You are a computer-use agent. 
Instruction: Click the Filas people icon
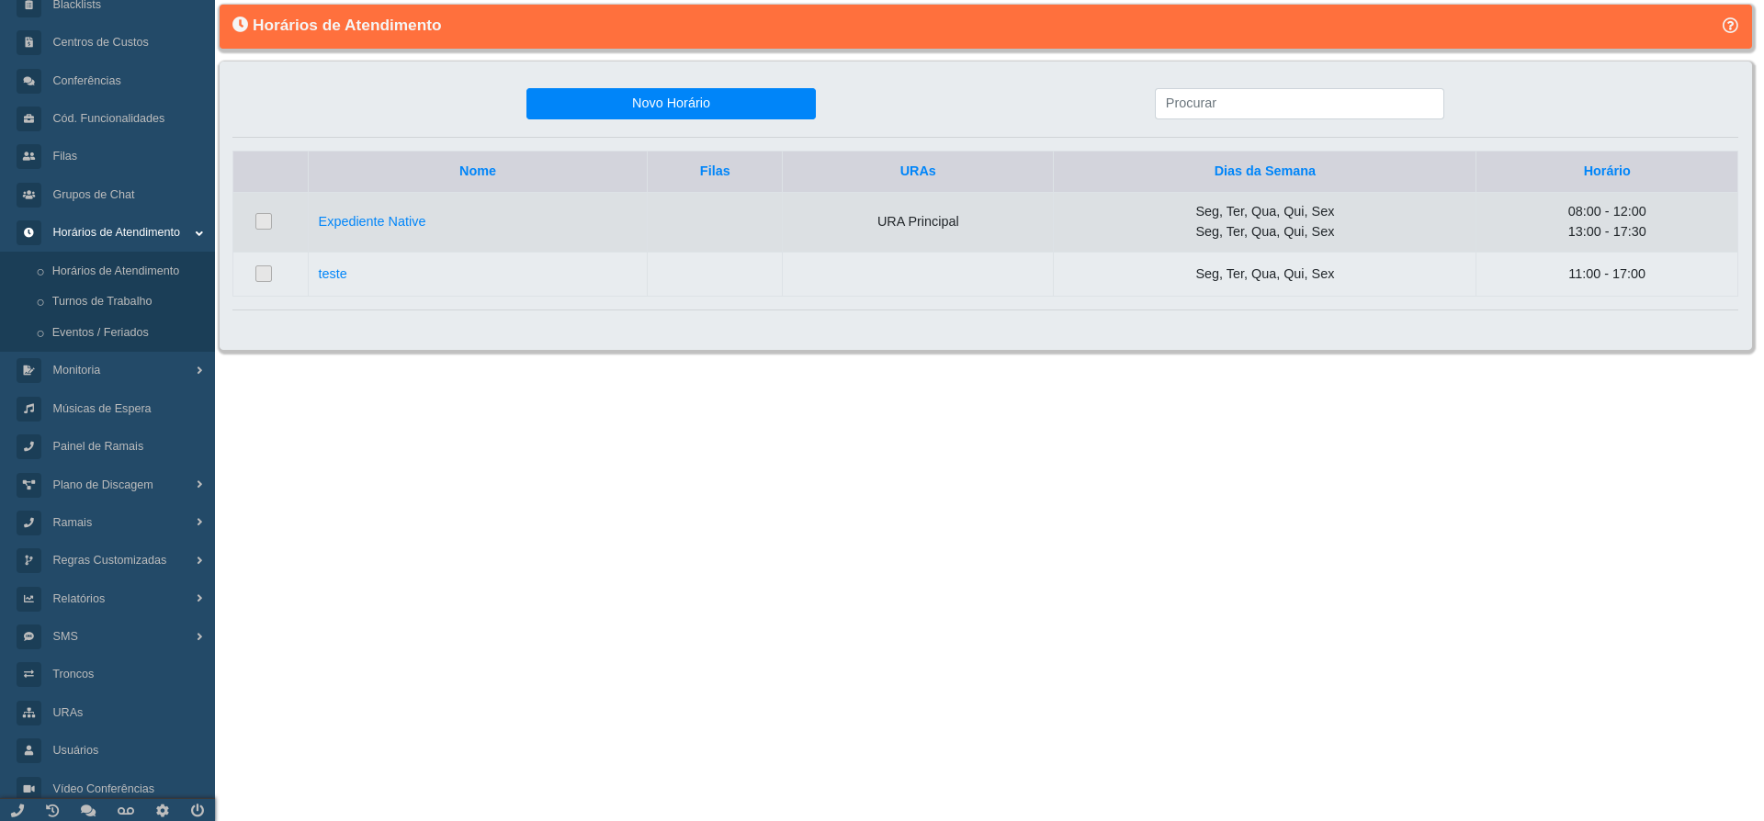[28, 156]
